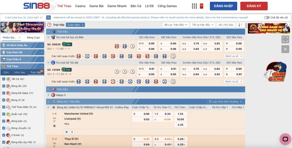Uncheck the Bóng đá (25) checkbox
Screen dimensions: 292x148
tap(4, 86)
